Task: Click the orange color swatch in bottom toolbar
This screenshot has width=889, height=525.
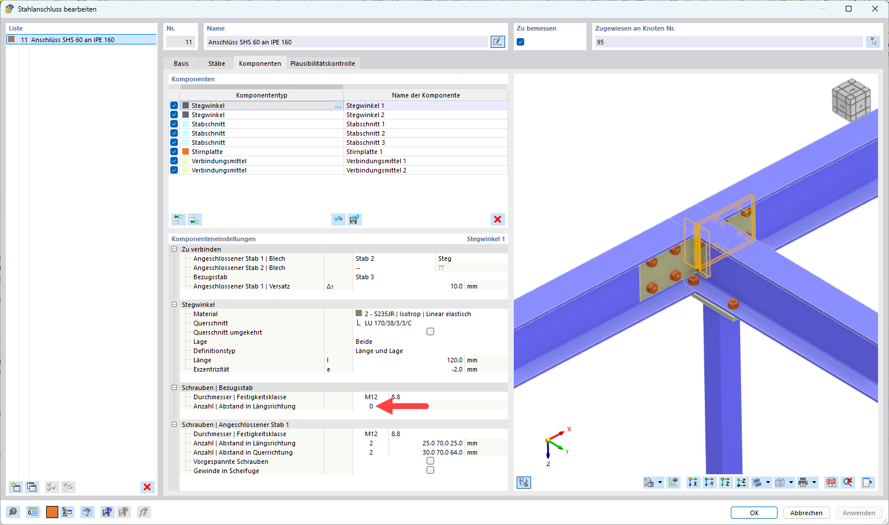Action: (52, 512)
